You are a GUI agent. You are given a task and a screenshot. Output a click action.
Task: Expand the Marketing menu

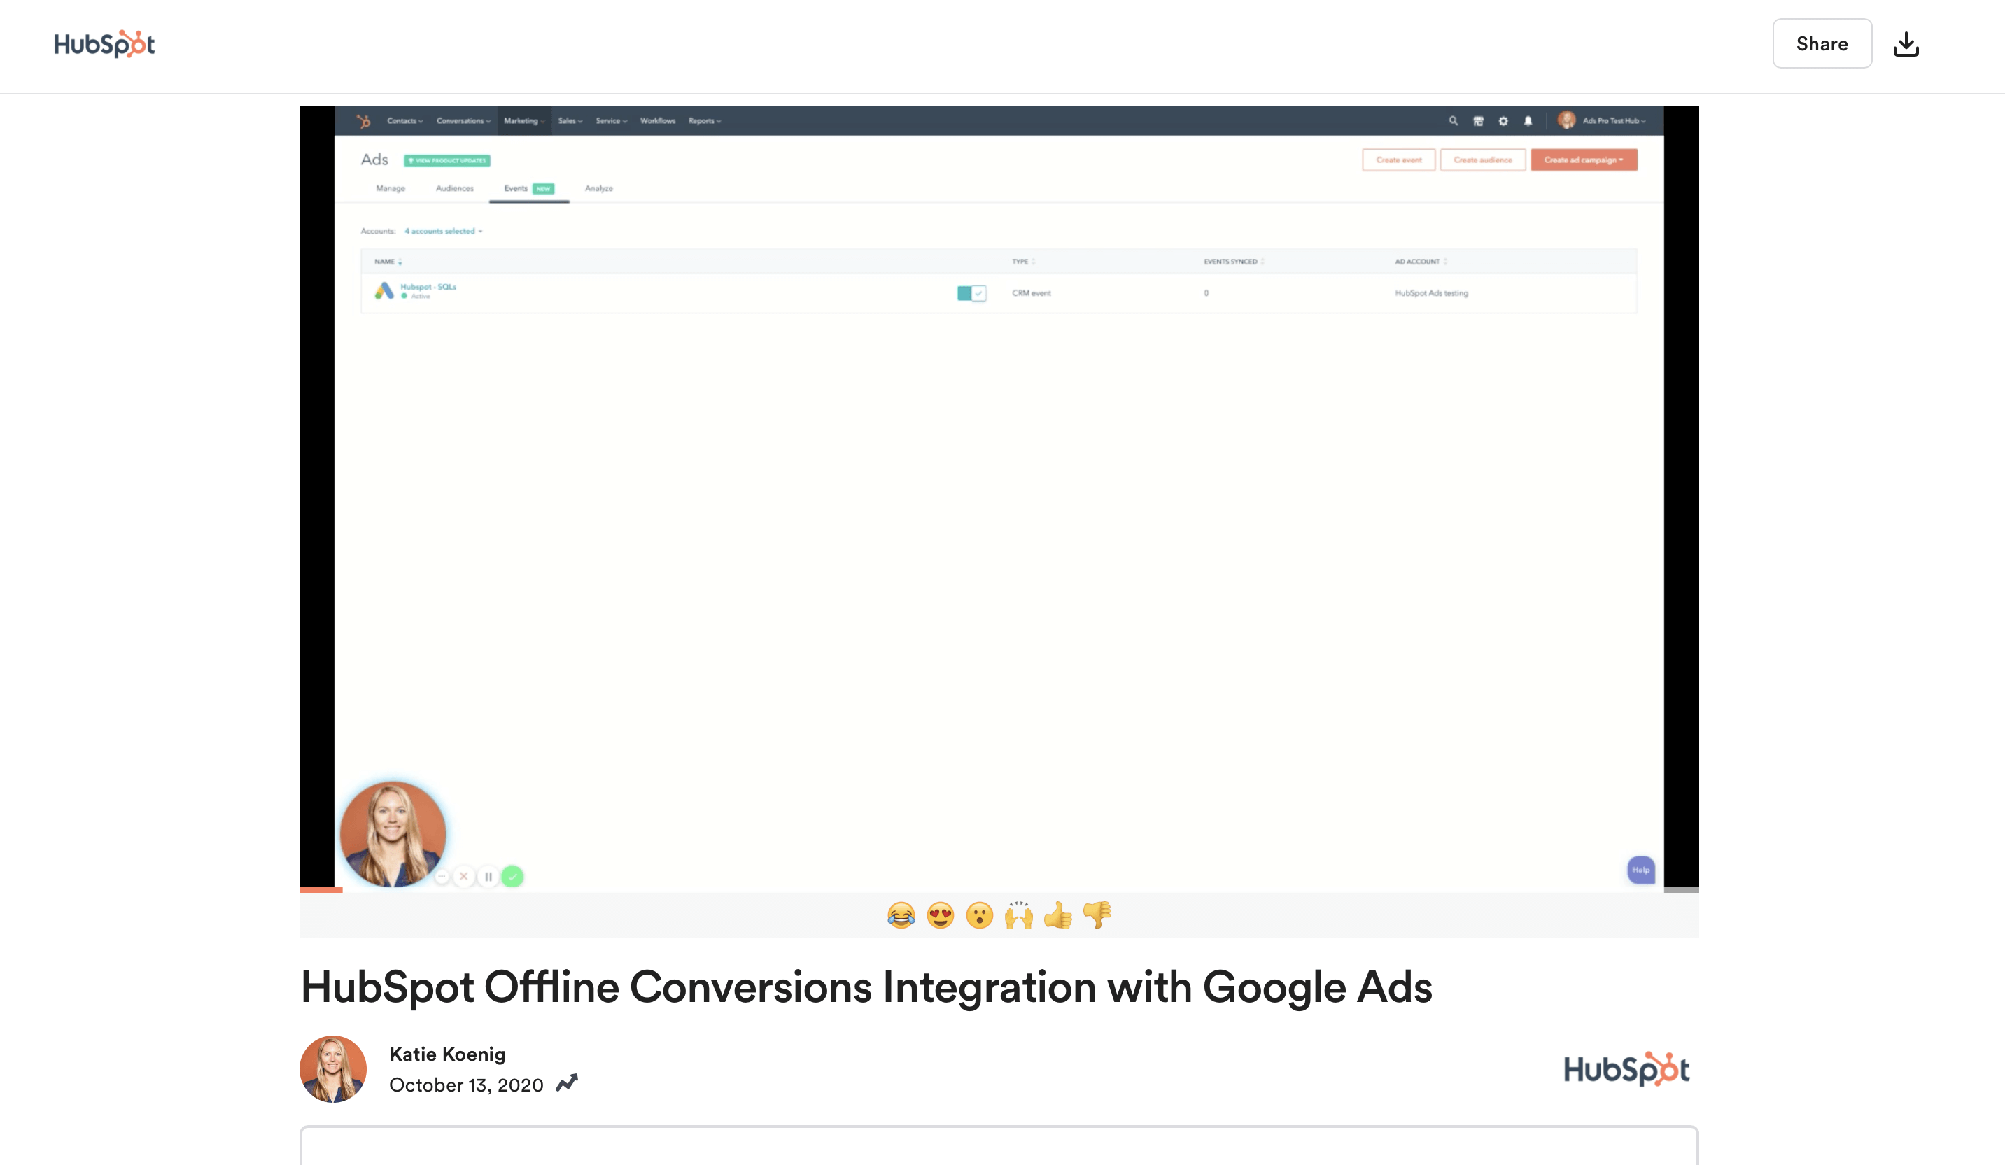[x=524, y=121]
